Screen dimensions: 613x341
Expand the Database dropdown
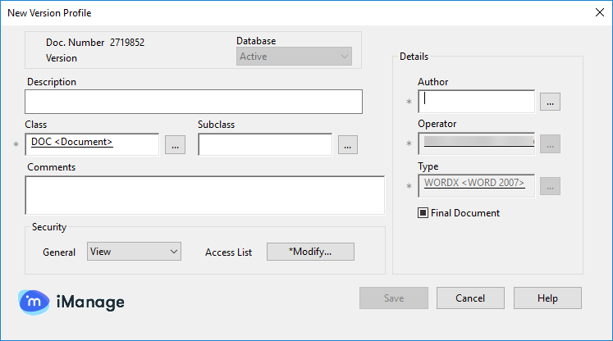[x=295, y=57]
